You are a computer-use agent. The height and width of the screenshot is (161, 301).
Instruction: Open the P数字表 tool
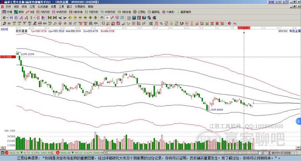point(76,12)
